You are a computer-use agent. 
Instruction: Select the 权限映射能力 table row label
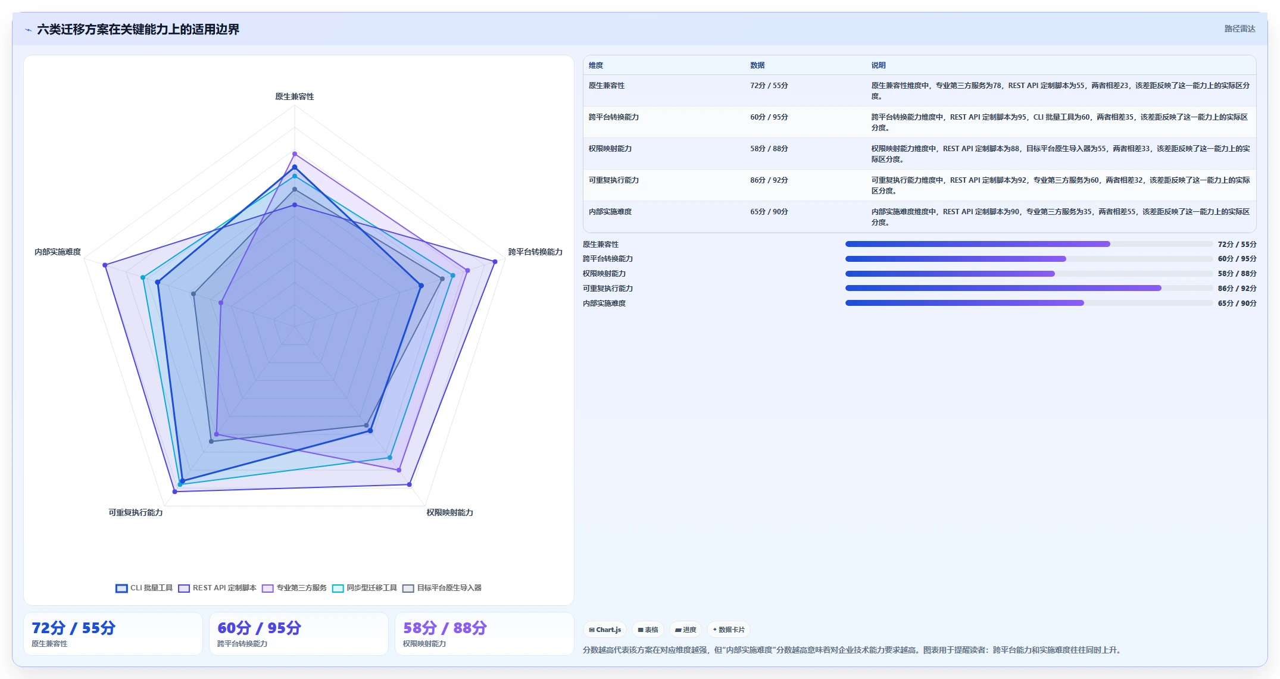click(x=610, y=149)
